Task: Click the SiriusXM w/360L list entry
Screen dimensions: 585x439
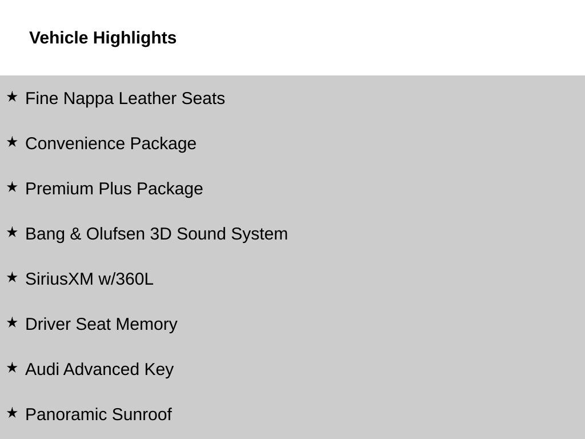Action: (x=89, y=279)
